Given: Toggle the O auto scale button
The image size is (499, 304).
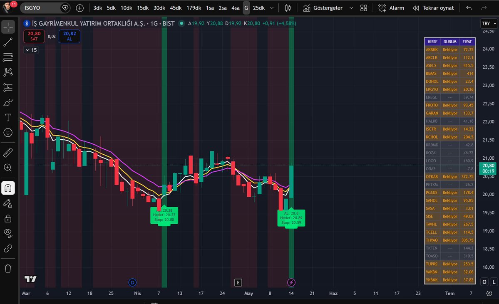Looking at the screenshot, I should tap(484, 282).
